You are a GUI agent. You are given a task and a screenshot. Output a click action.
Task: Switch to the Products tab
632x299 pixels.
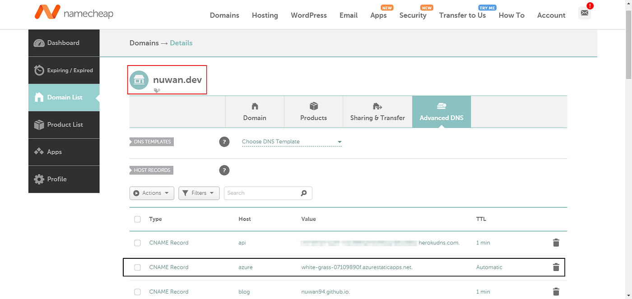coord(313,112)
